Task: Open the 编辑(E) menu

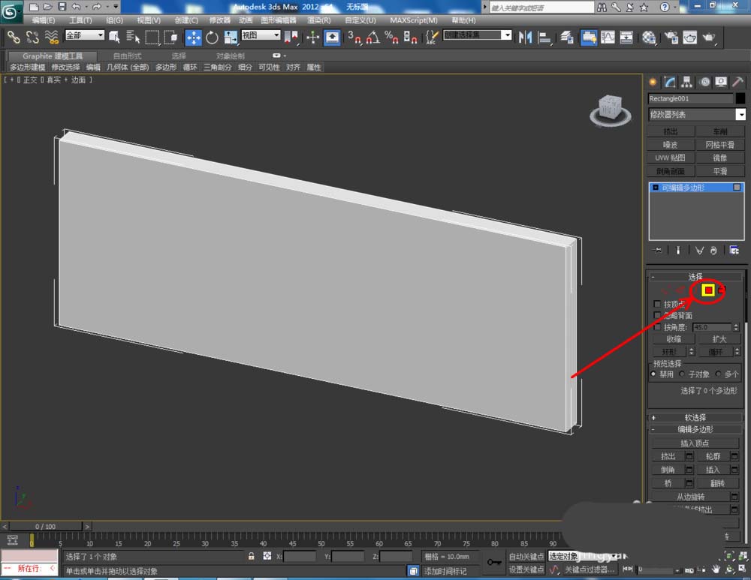Action: 43,20
